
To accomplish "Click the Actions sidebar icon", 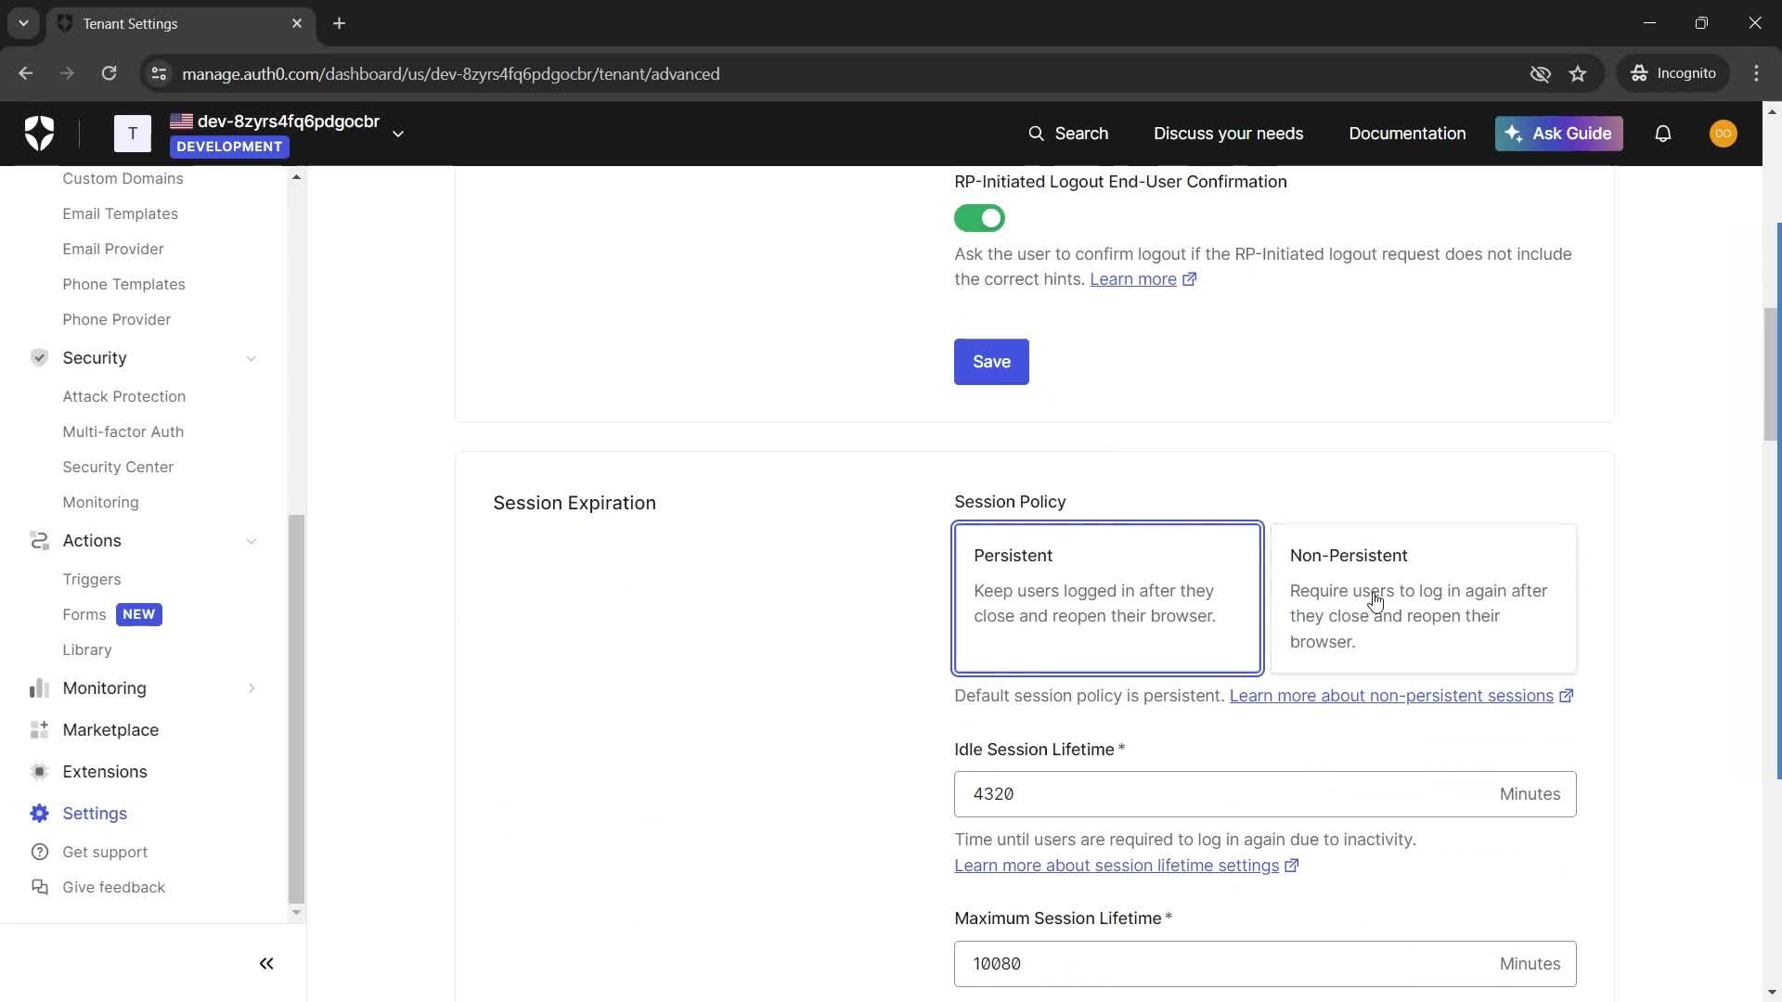I will 39,541.
